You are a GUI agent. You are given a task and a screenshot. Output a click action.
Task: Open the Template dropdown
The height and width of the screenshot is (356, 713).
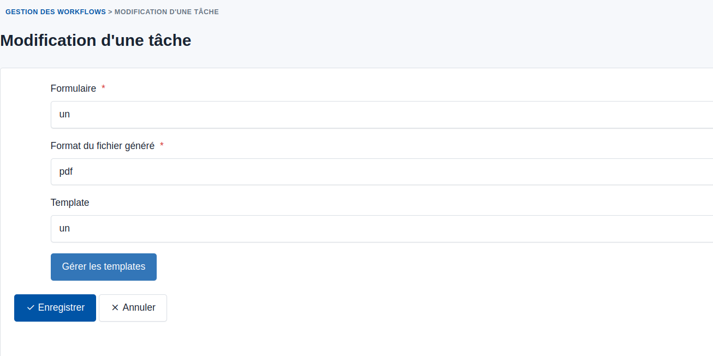(382, 229)
